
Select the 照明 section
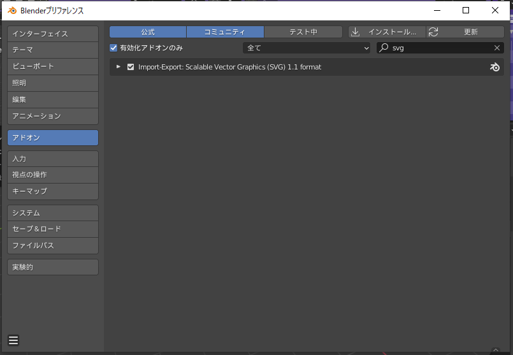point(53,83)
